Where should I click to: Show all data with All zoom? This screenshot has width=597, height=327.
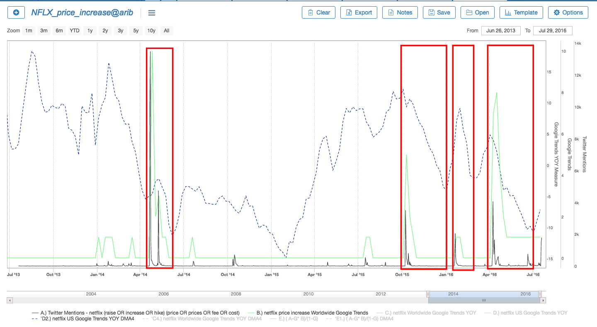point(166,31)
